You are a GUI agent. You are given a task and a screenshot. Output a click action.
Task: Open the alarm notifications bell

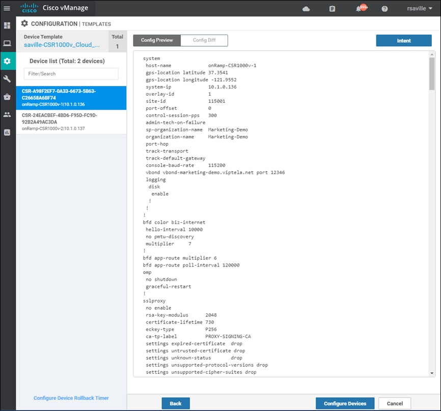pos(359,9)
